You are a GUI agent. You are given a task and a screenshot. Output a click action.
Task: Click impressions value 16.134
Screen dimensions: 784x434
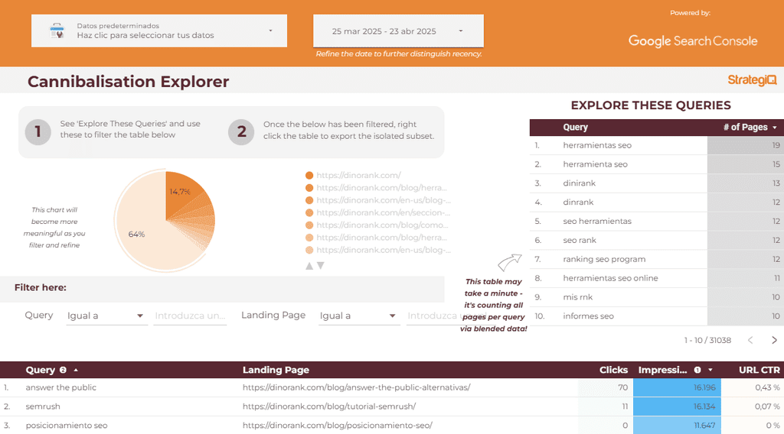[x=704, y=406]
